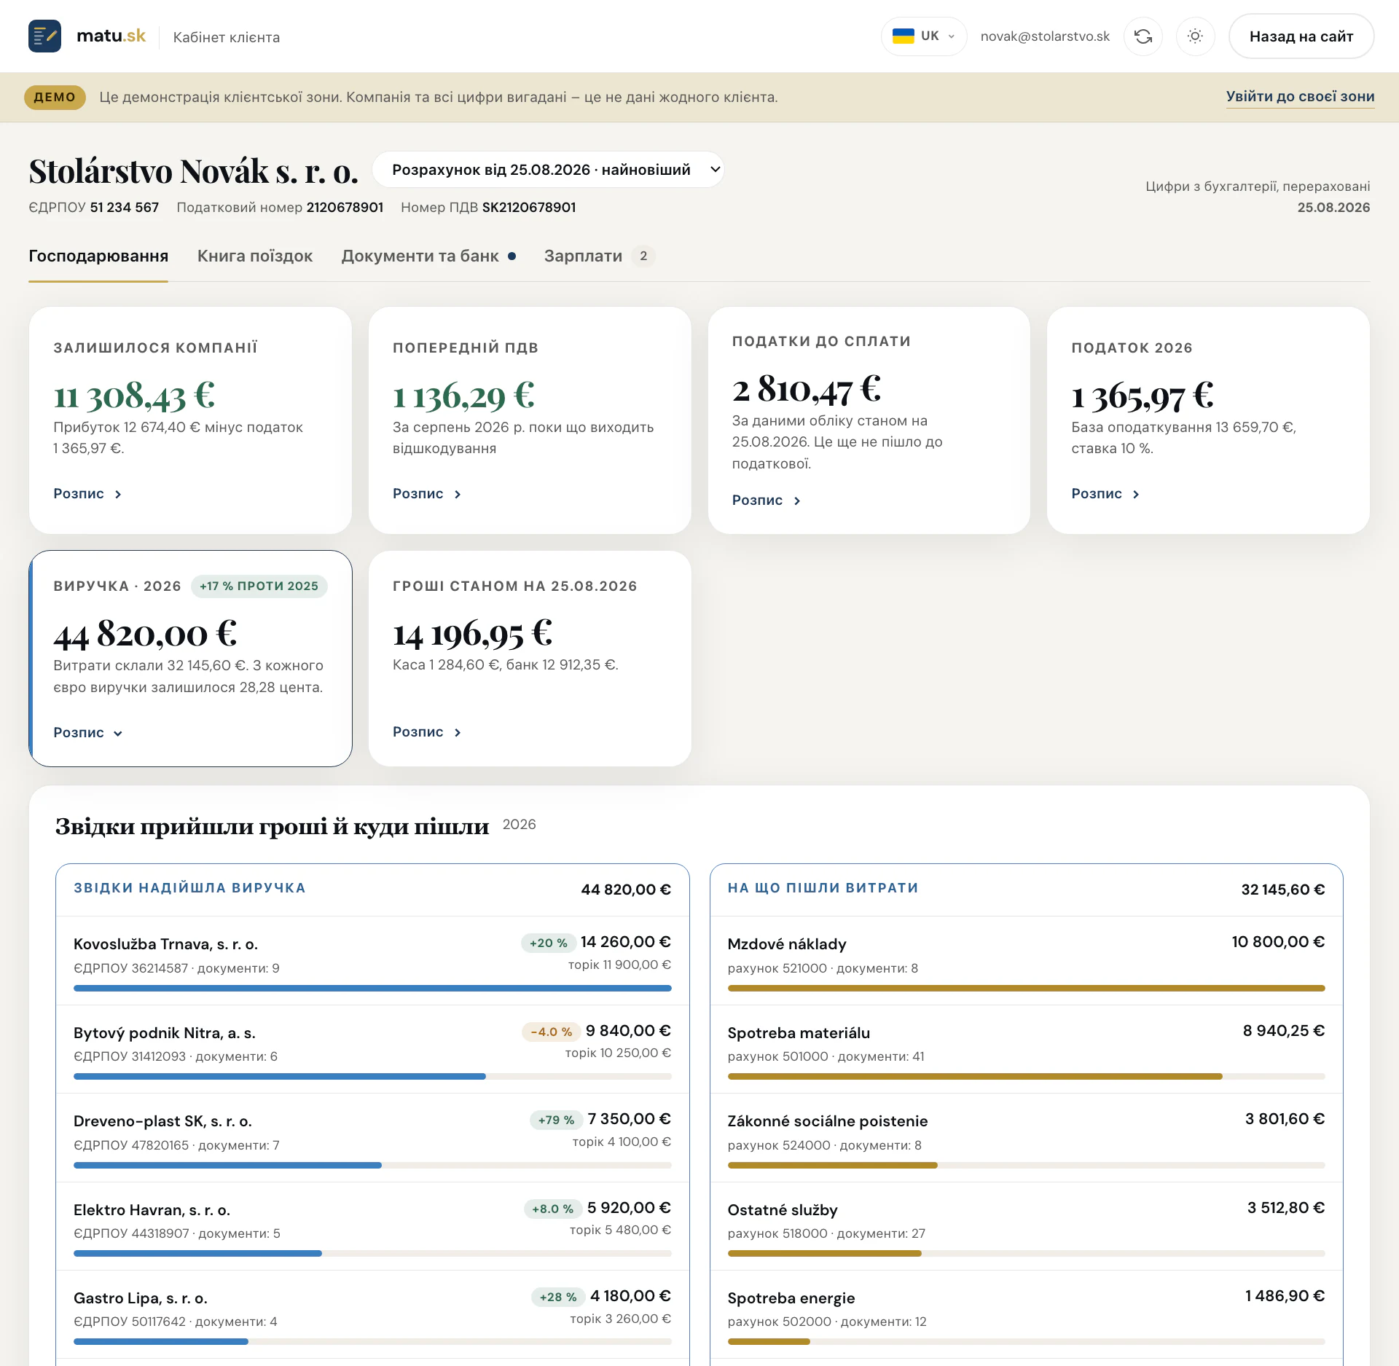Select Ostatné služby expense row
The width and height of the screenshot is (1399, 1366).
coord(1026,1227)
